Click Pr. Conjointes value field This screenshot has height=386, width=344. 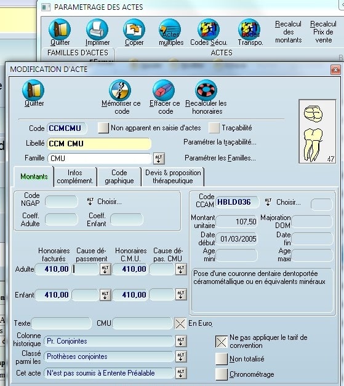coord(109,341)
